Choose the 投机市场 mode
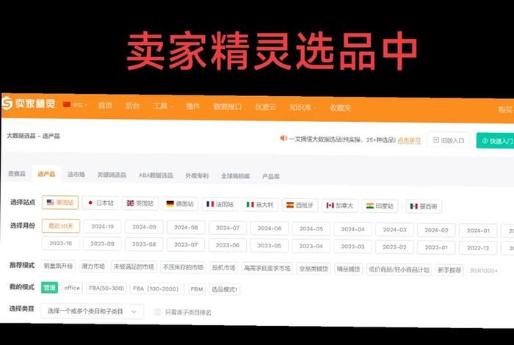The width and height of the screenshot is (514, 345). point(223,268)
